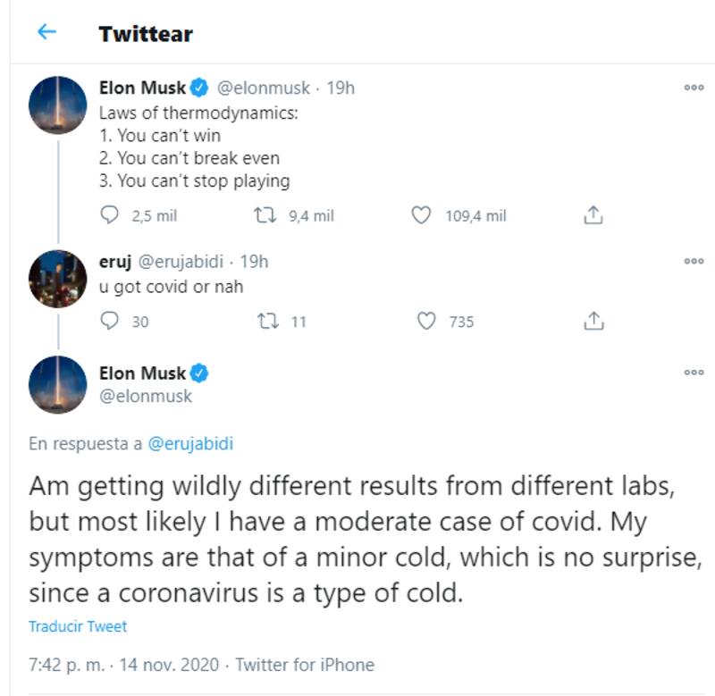This screenshot has width=715, height=696.
Task: Share the Laws of thermodynamics tweet
Action: (x=594, y=215)
